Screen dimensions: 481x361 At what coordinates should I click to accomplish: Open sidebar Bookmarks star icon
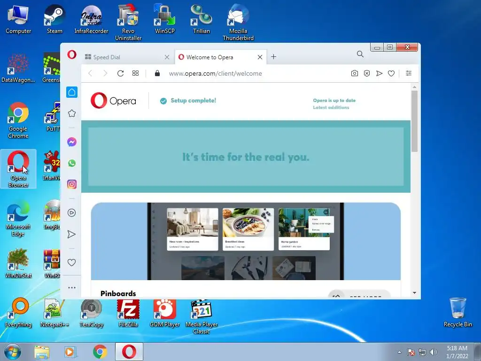(x=72, y=113)
